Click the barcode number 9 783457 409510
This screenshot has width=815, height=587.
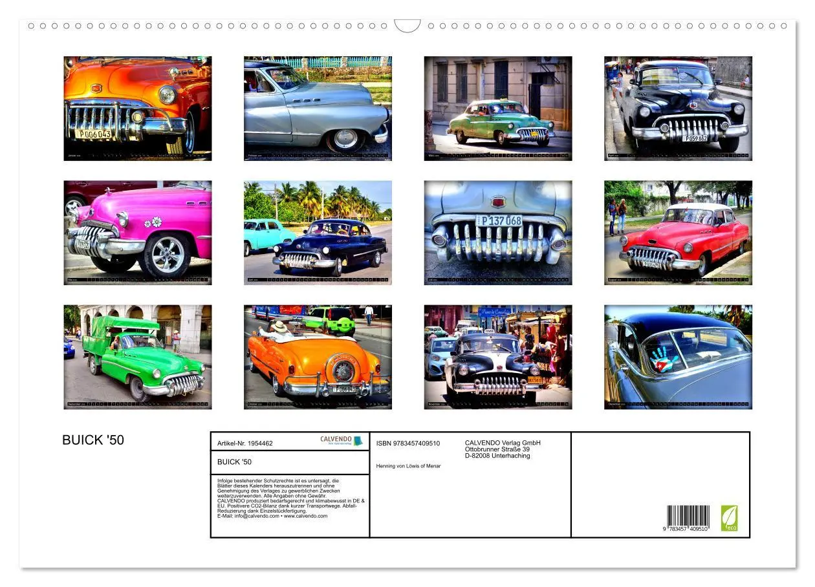click(686, 529)
